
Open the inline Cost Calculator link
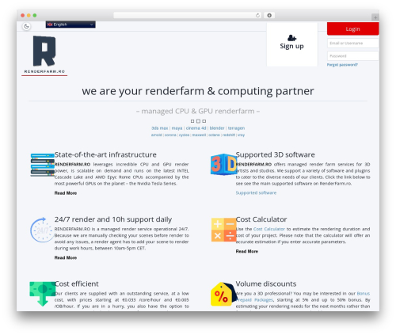(x=269, y=229)
